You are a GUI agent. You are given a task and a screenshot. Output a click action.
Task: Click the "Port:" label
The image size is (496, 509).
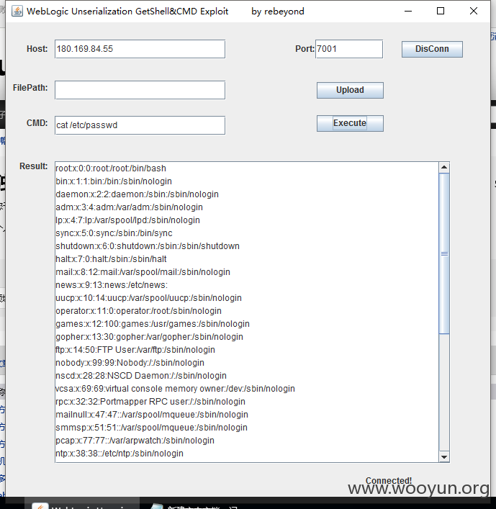coord(305,49)
